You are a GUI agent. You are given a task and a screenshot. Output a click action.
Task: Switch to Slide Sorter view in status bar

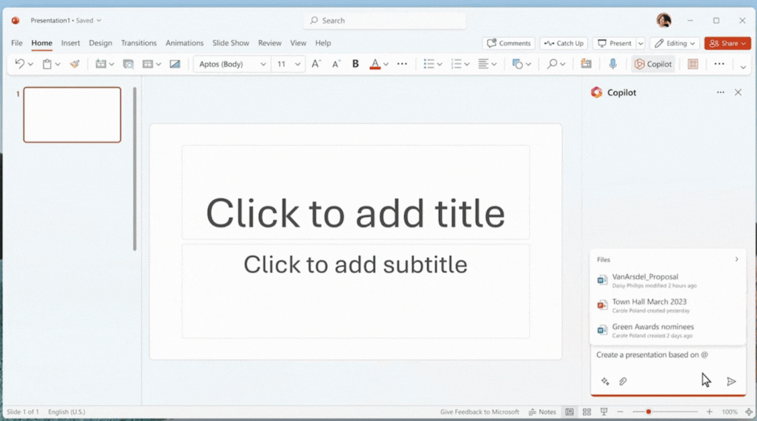point(587,411)
